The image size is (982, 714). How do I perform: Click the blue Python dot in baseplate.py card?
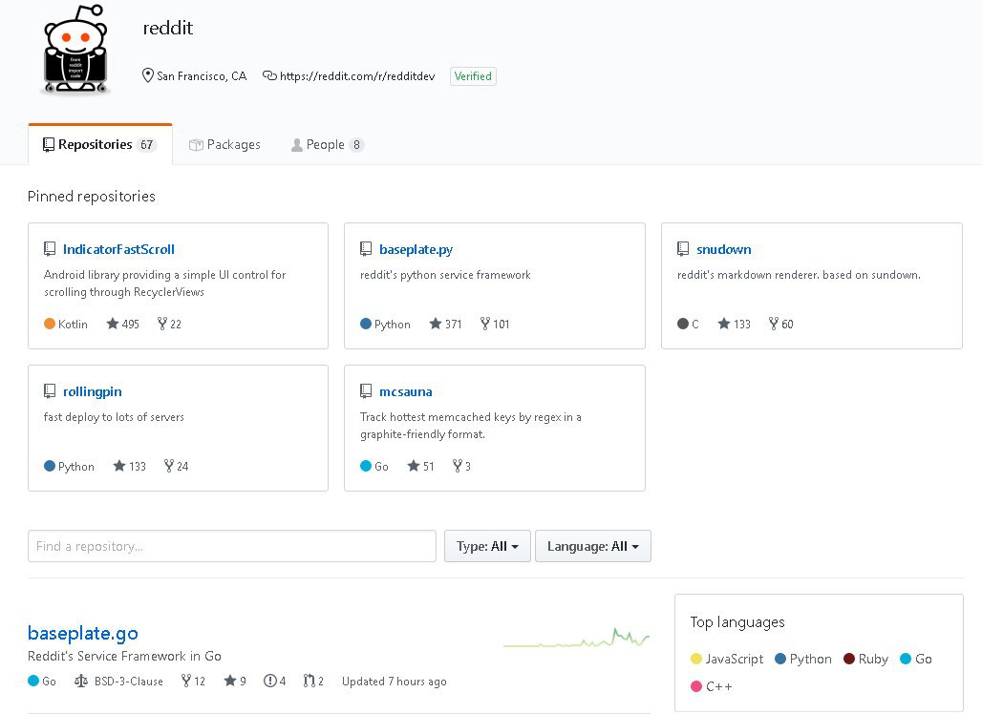(x=366, y=324)
